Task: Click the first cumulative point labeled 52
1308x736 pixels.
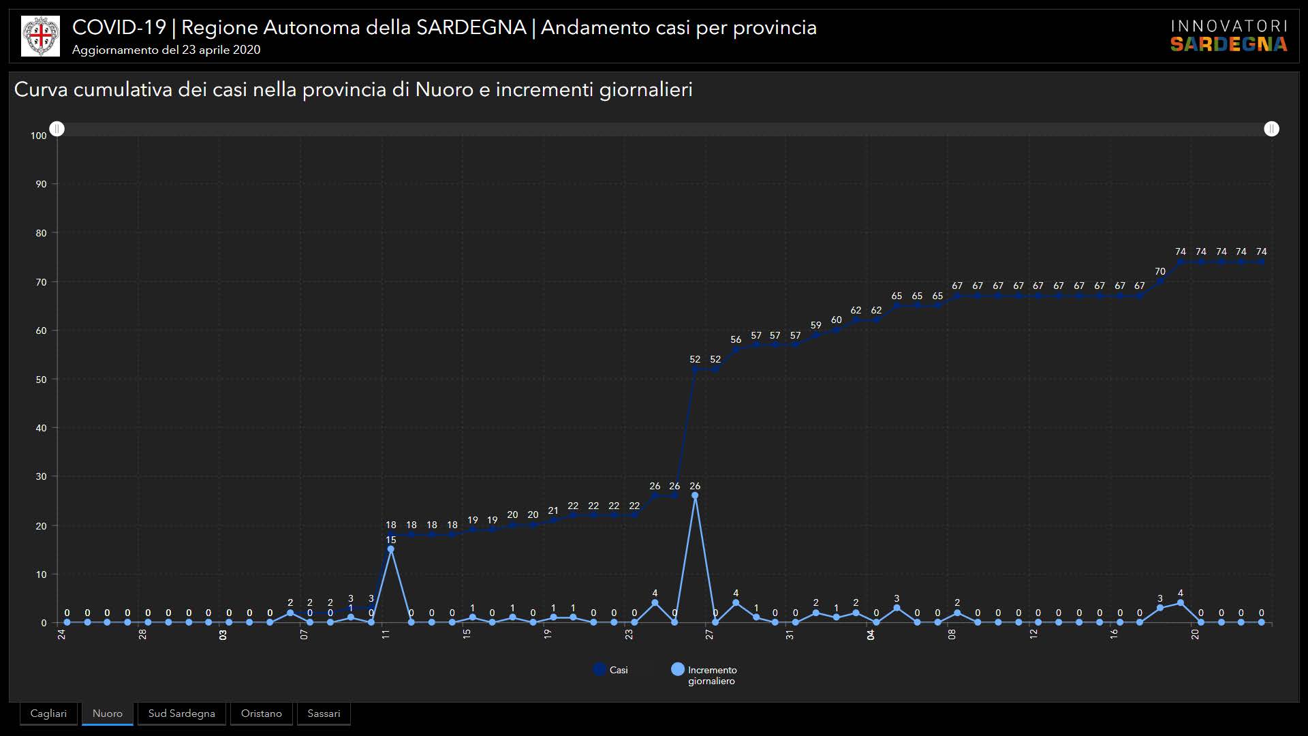Action: [x=695, y=369]
